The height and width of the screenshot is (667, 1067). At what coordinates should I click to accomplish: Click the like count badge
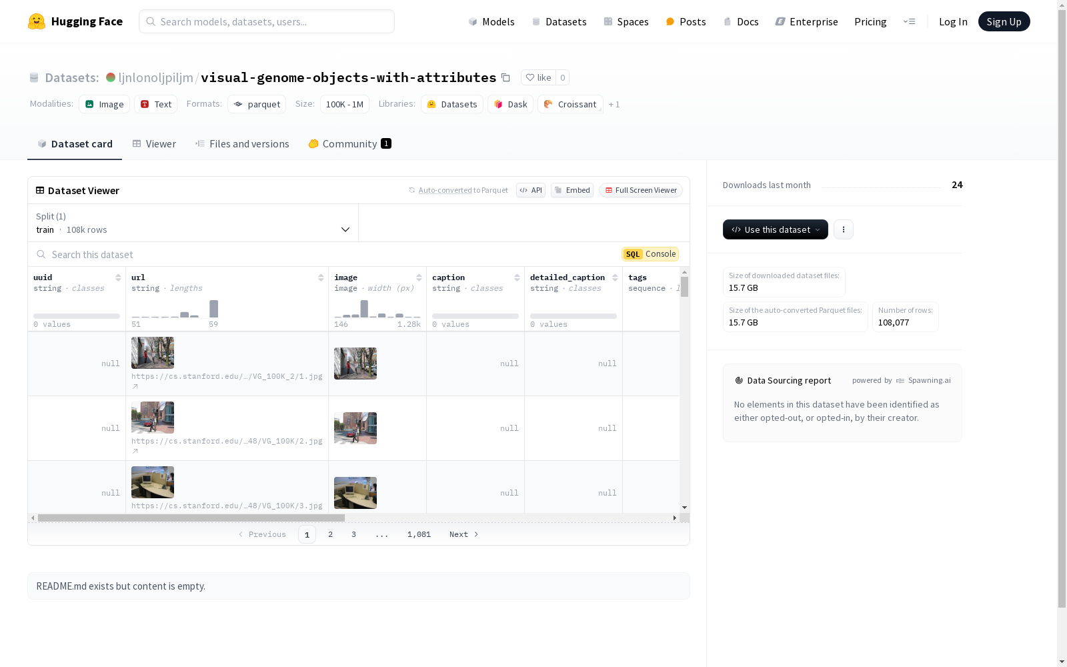click(x=562, y=77)
